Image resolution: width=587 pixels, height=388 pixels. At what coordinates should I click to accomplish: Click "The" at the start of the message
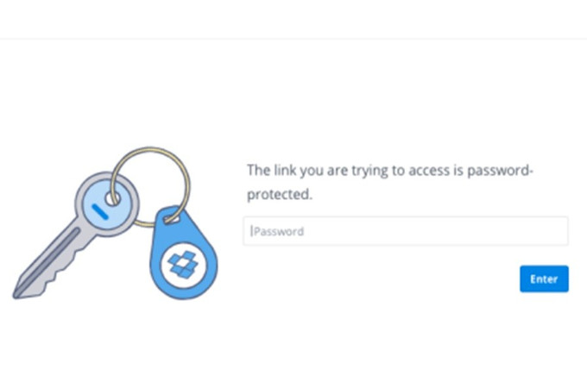(258, 170)
